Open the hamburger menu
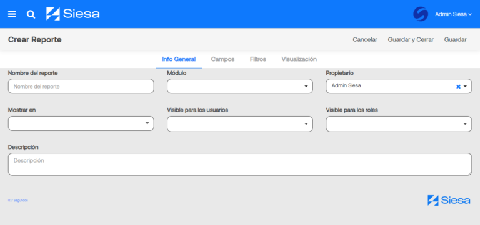 (x=12, y=14)
